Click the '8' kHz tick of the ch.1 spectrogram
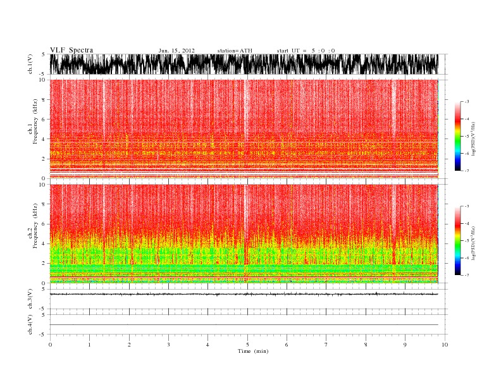 44,100
